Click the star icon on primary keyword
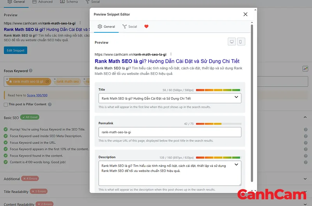 11,82
